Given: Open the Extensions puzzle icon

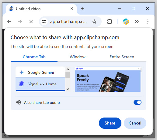Looking at the screenshot, I should 110,22.
